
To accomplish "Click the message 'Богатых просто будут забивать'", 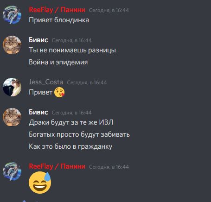I will pos(79,134).
